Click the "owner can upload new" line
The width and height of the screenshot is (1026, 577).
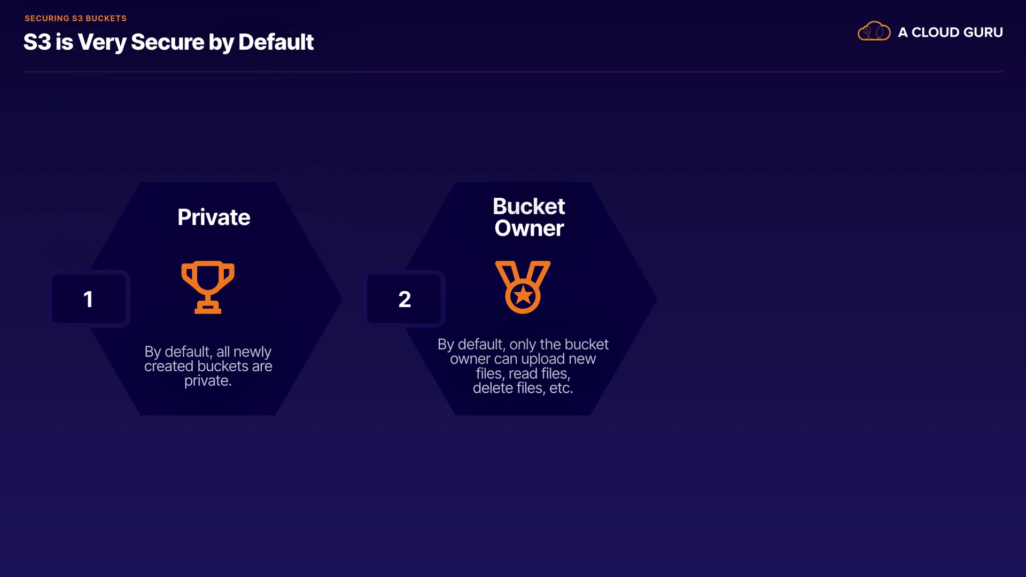[523, 358]
